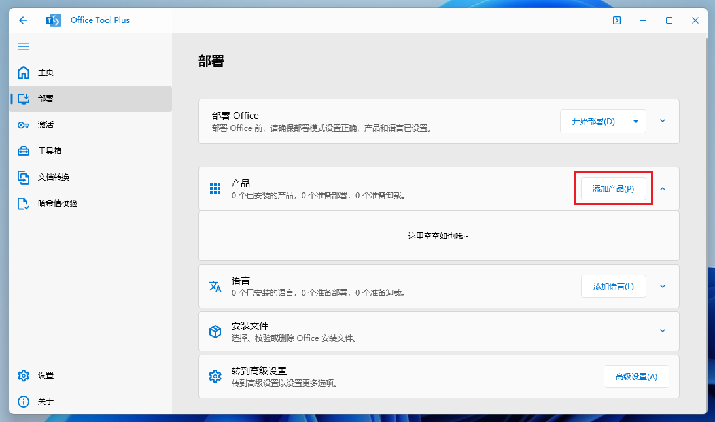The width and height of the screenshot is (715, 422).
Task: Click the Office Tool Plus logo icon
Action: 53,20
